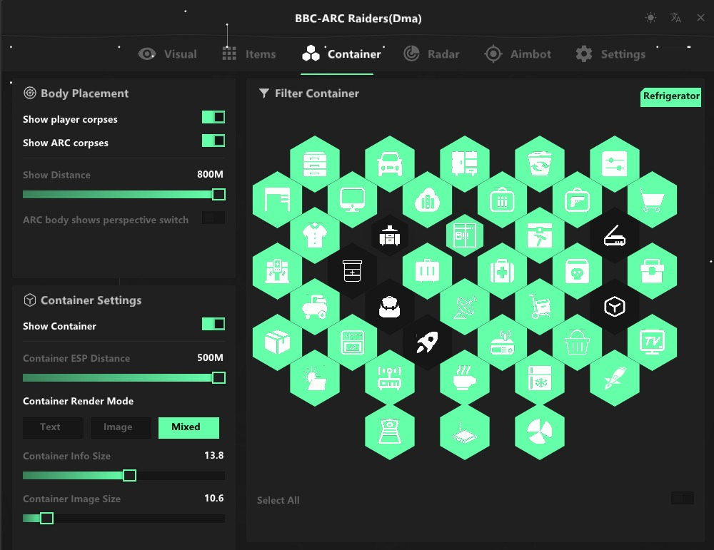Viewport: 714px width, 550px height.
Task: Switch to the Aimbot tab
Action: pos(518,54)
